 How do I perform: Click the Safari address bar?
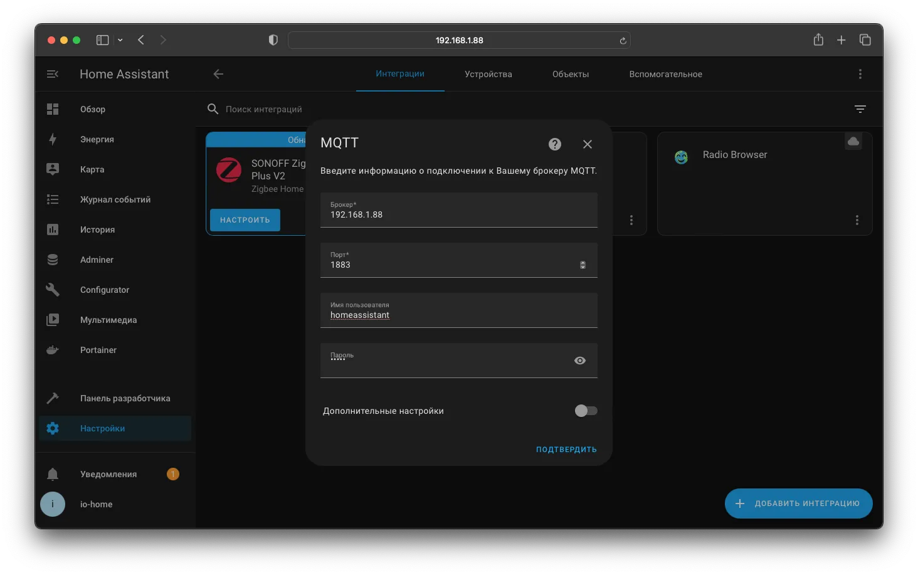(x=459, y=40)
